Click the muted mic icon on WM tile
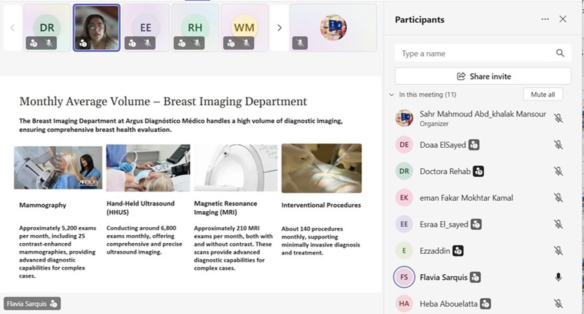Image resolution: width=584 pixels, height=314 pixels. (x=246, y=43)
